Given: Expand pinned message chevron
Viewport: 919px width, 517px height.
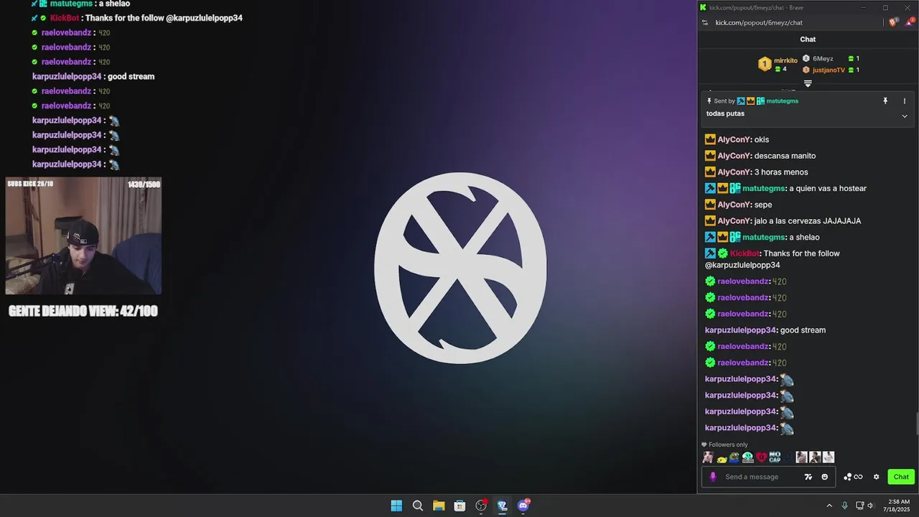Looking at the screenshot, I should click(905, 116).
